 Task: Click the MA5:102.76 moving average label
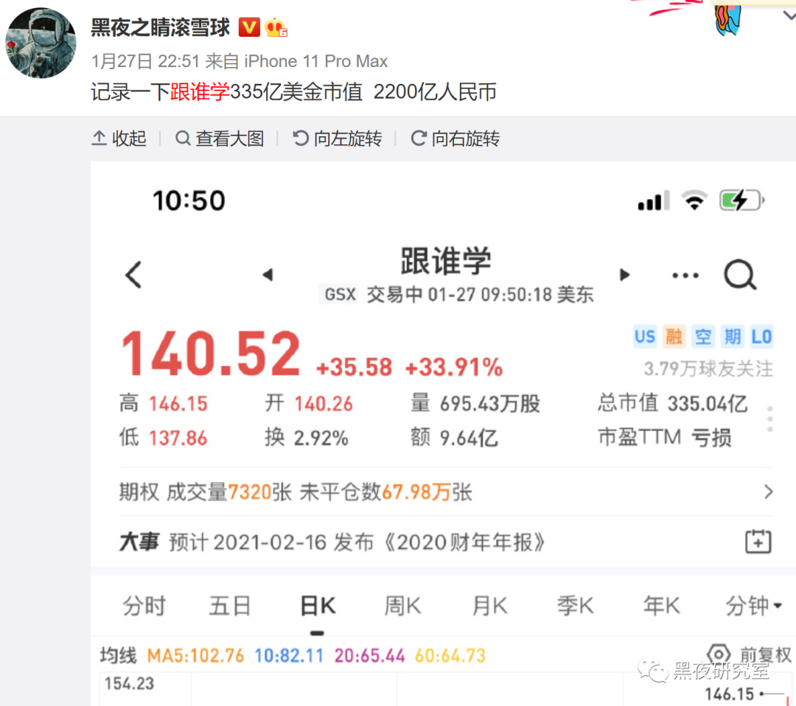click(x=195, y=656)
